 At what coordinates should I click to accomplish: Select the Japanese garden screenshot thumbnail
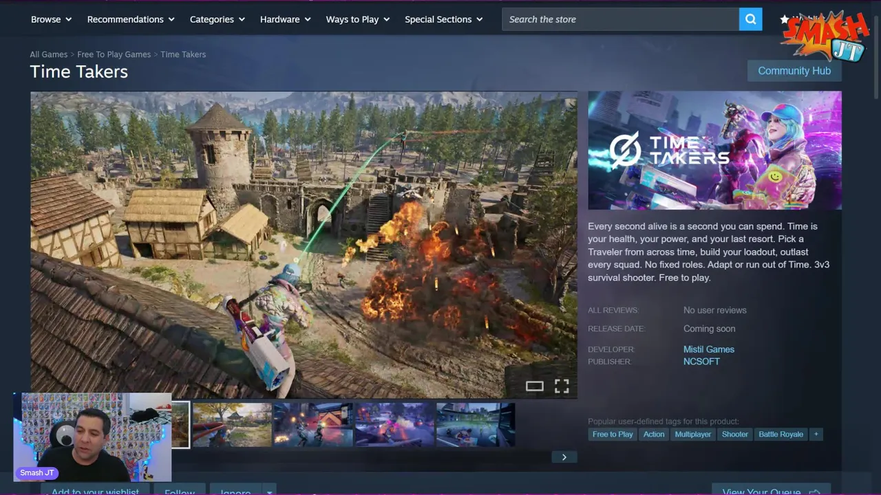click(232, 425)
